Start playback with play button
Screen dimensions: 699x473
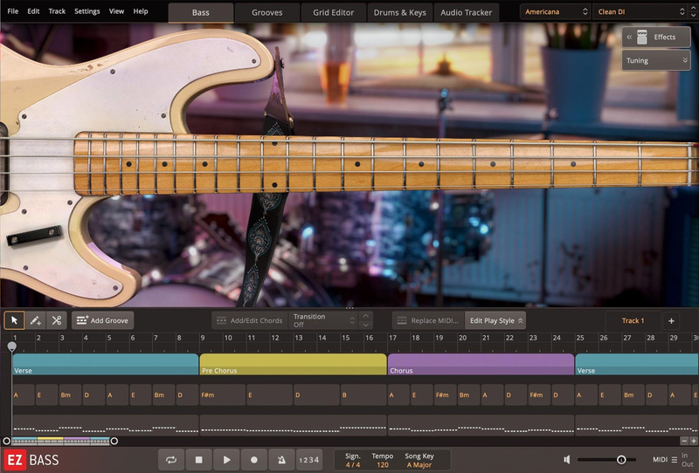[x=226, y=460]
